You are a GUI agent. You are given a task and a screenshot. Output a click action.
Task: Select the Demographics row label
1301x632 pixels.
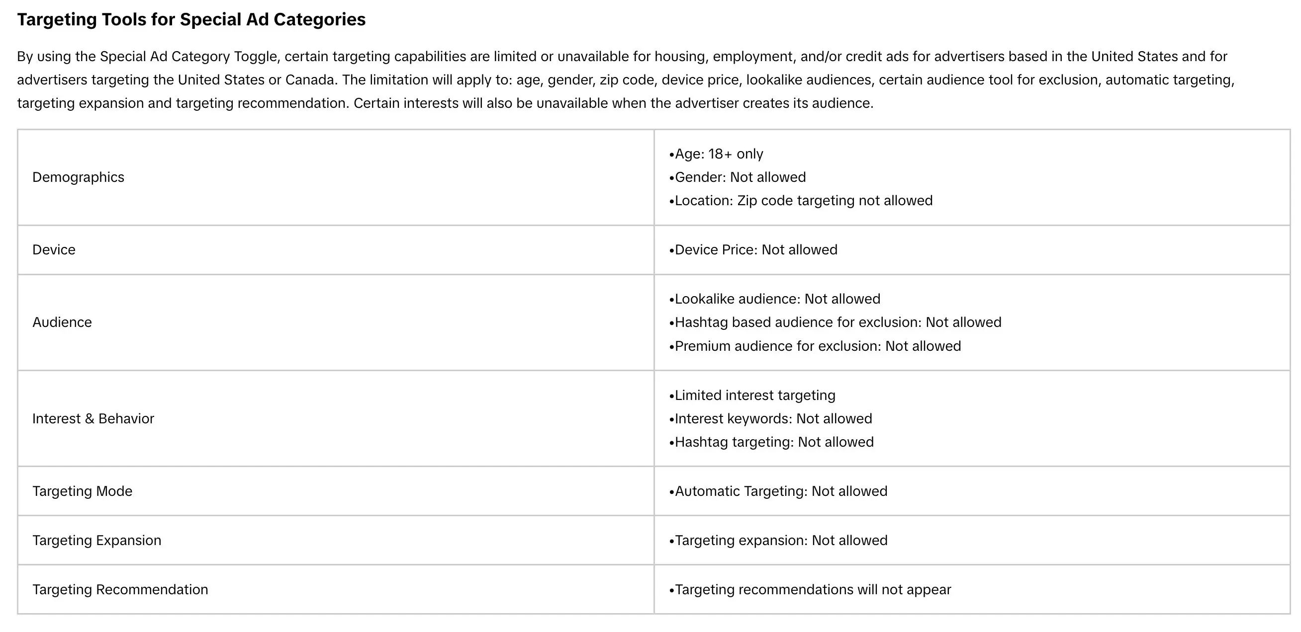point(78,177)
